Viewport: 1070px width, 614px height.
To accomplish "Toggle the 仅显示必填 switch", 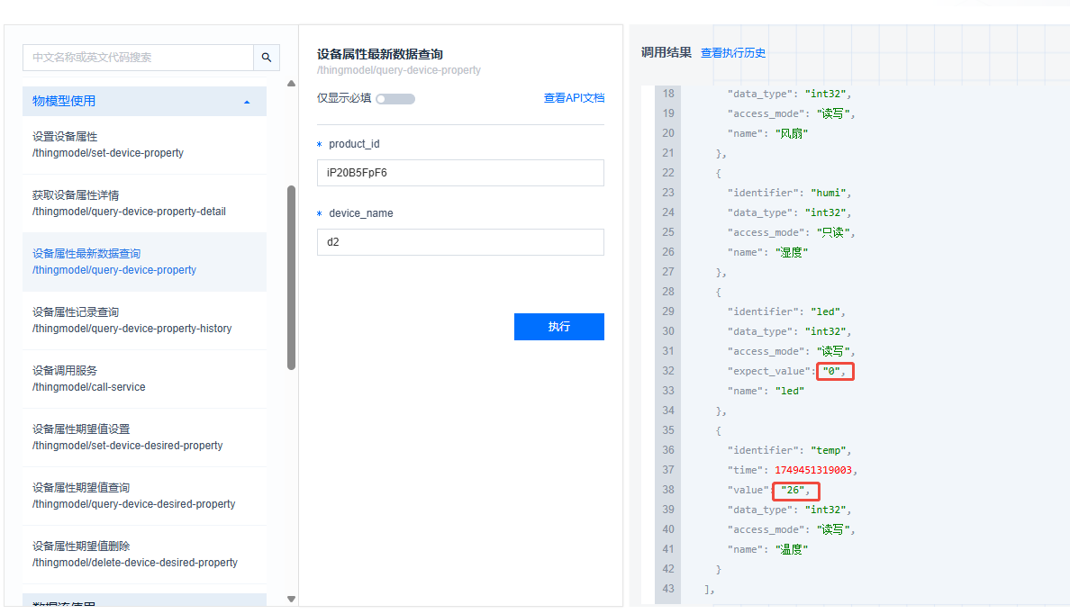I will click(x=395, y=99).
